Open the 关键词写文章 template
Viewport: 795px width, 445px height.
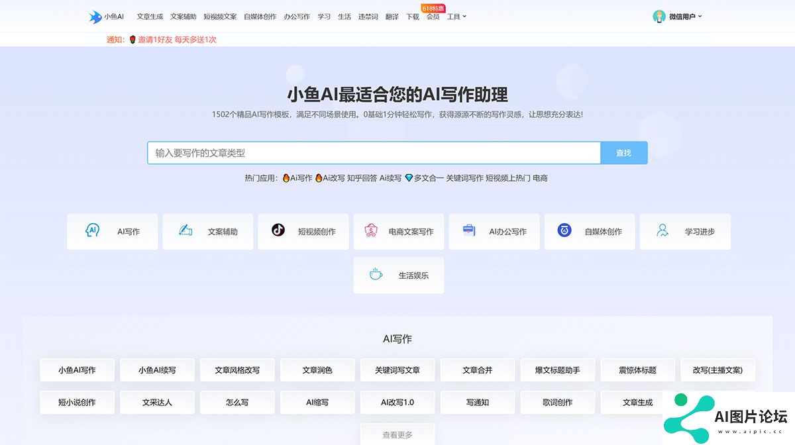pyautogui.click(x=397, y=370)
